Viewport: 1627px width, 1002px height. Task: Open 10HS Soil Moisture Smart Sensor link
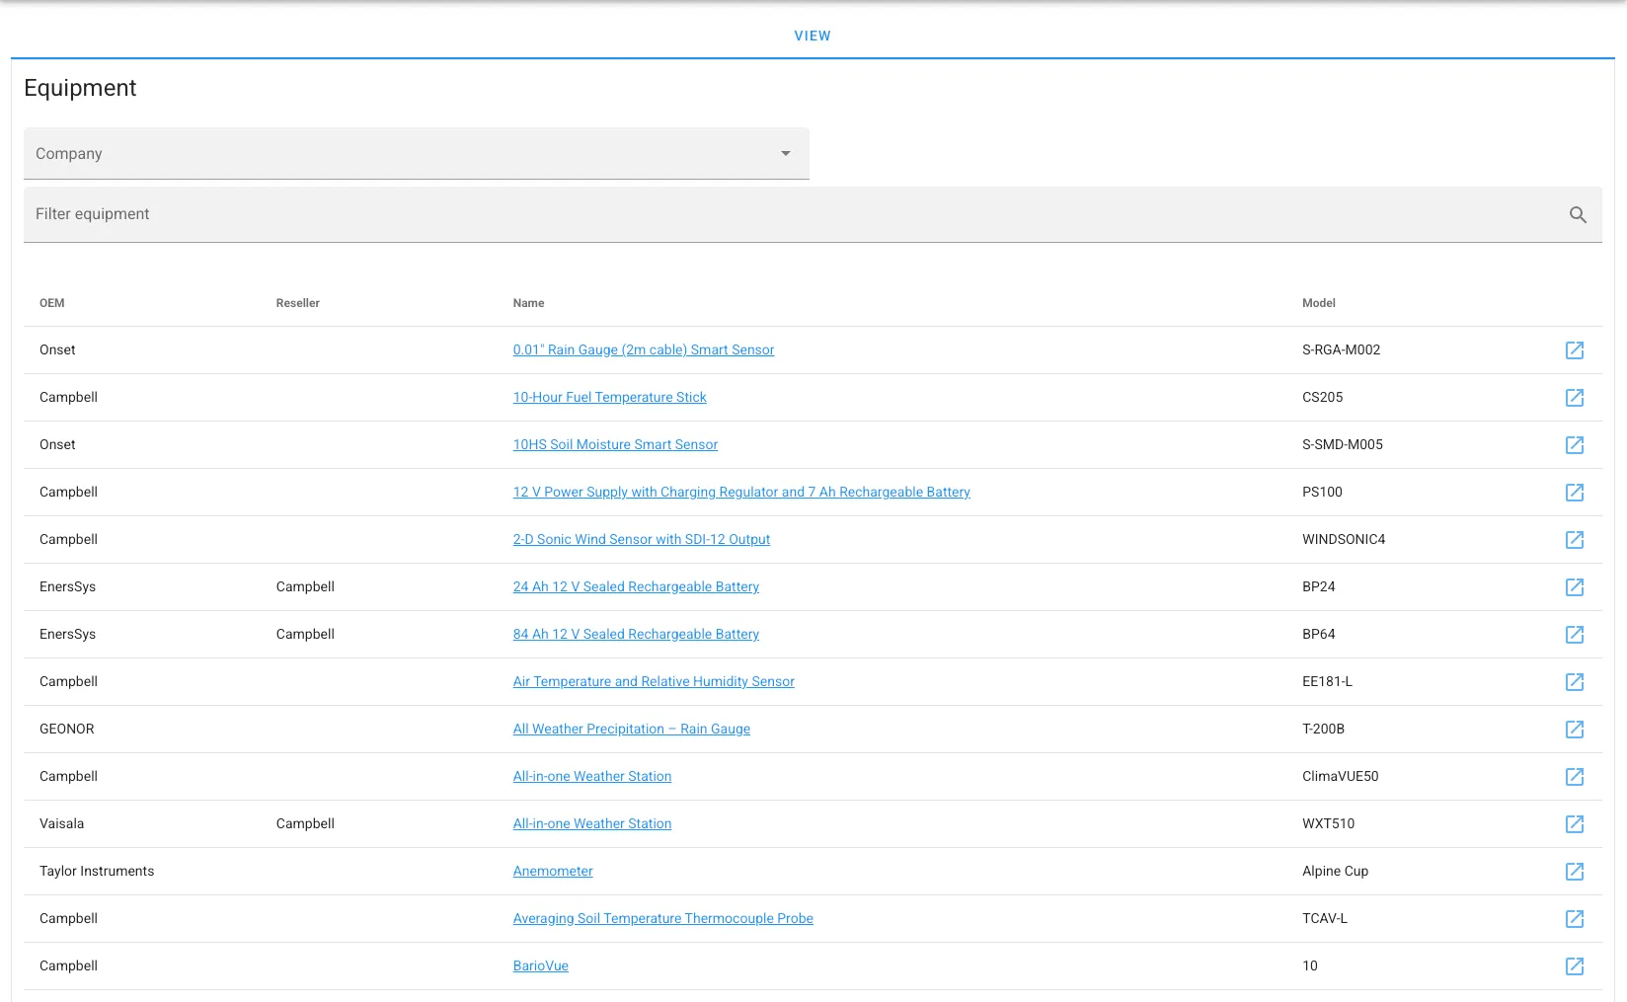(615, 444)
